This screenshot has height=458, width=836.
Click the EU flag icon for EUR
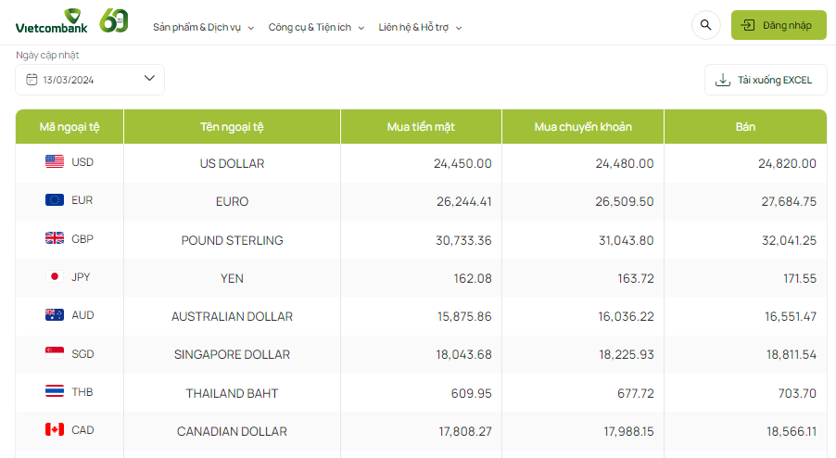pos(55,200)
